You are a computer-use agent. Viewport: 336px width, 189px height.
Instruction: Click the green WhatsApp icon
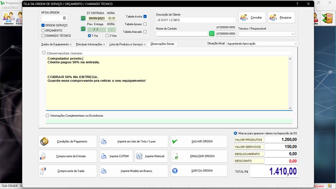[x=212, y=34]
